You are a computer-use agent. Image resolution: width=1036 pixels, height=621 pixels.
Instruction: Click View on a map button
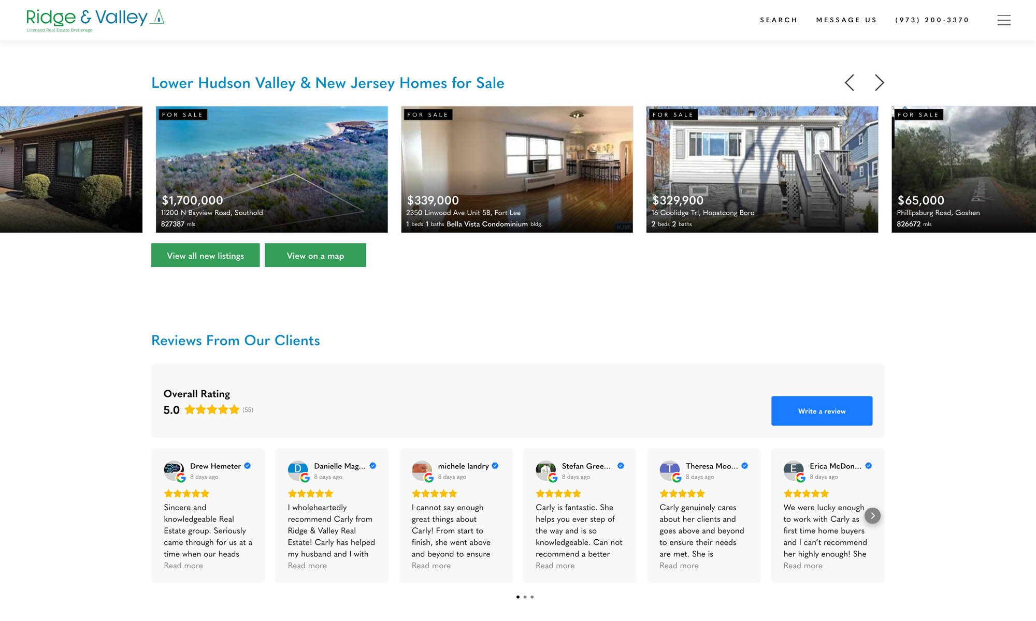tap(315, 255)
